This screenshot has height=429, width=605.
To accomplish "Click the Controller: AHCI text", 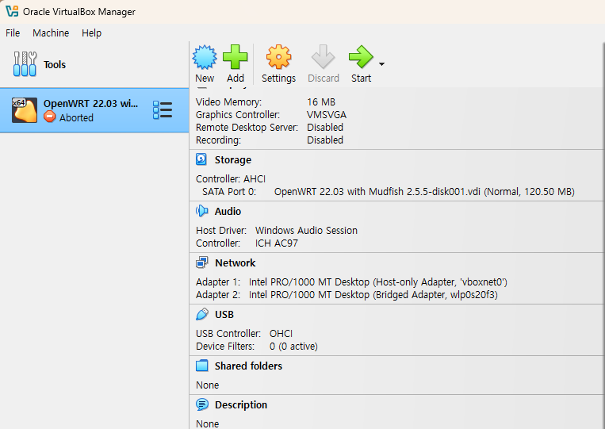I will pyautogui.click(x=231, y=179).
